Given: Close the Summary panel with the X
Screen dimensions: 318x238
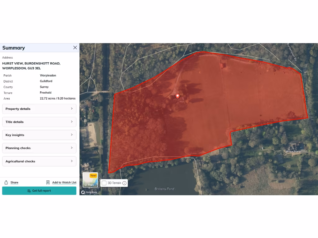Looking at the screenshot, I should point(75,47).
